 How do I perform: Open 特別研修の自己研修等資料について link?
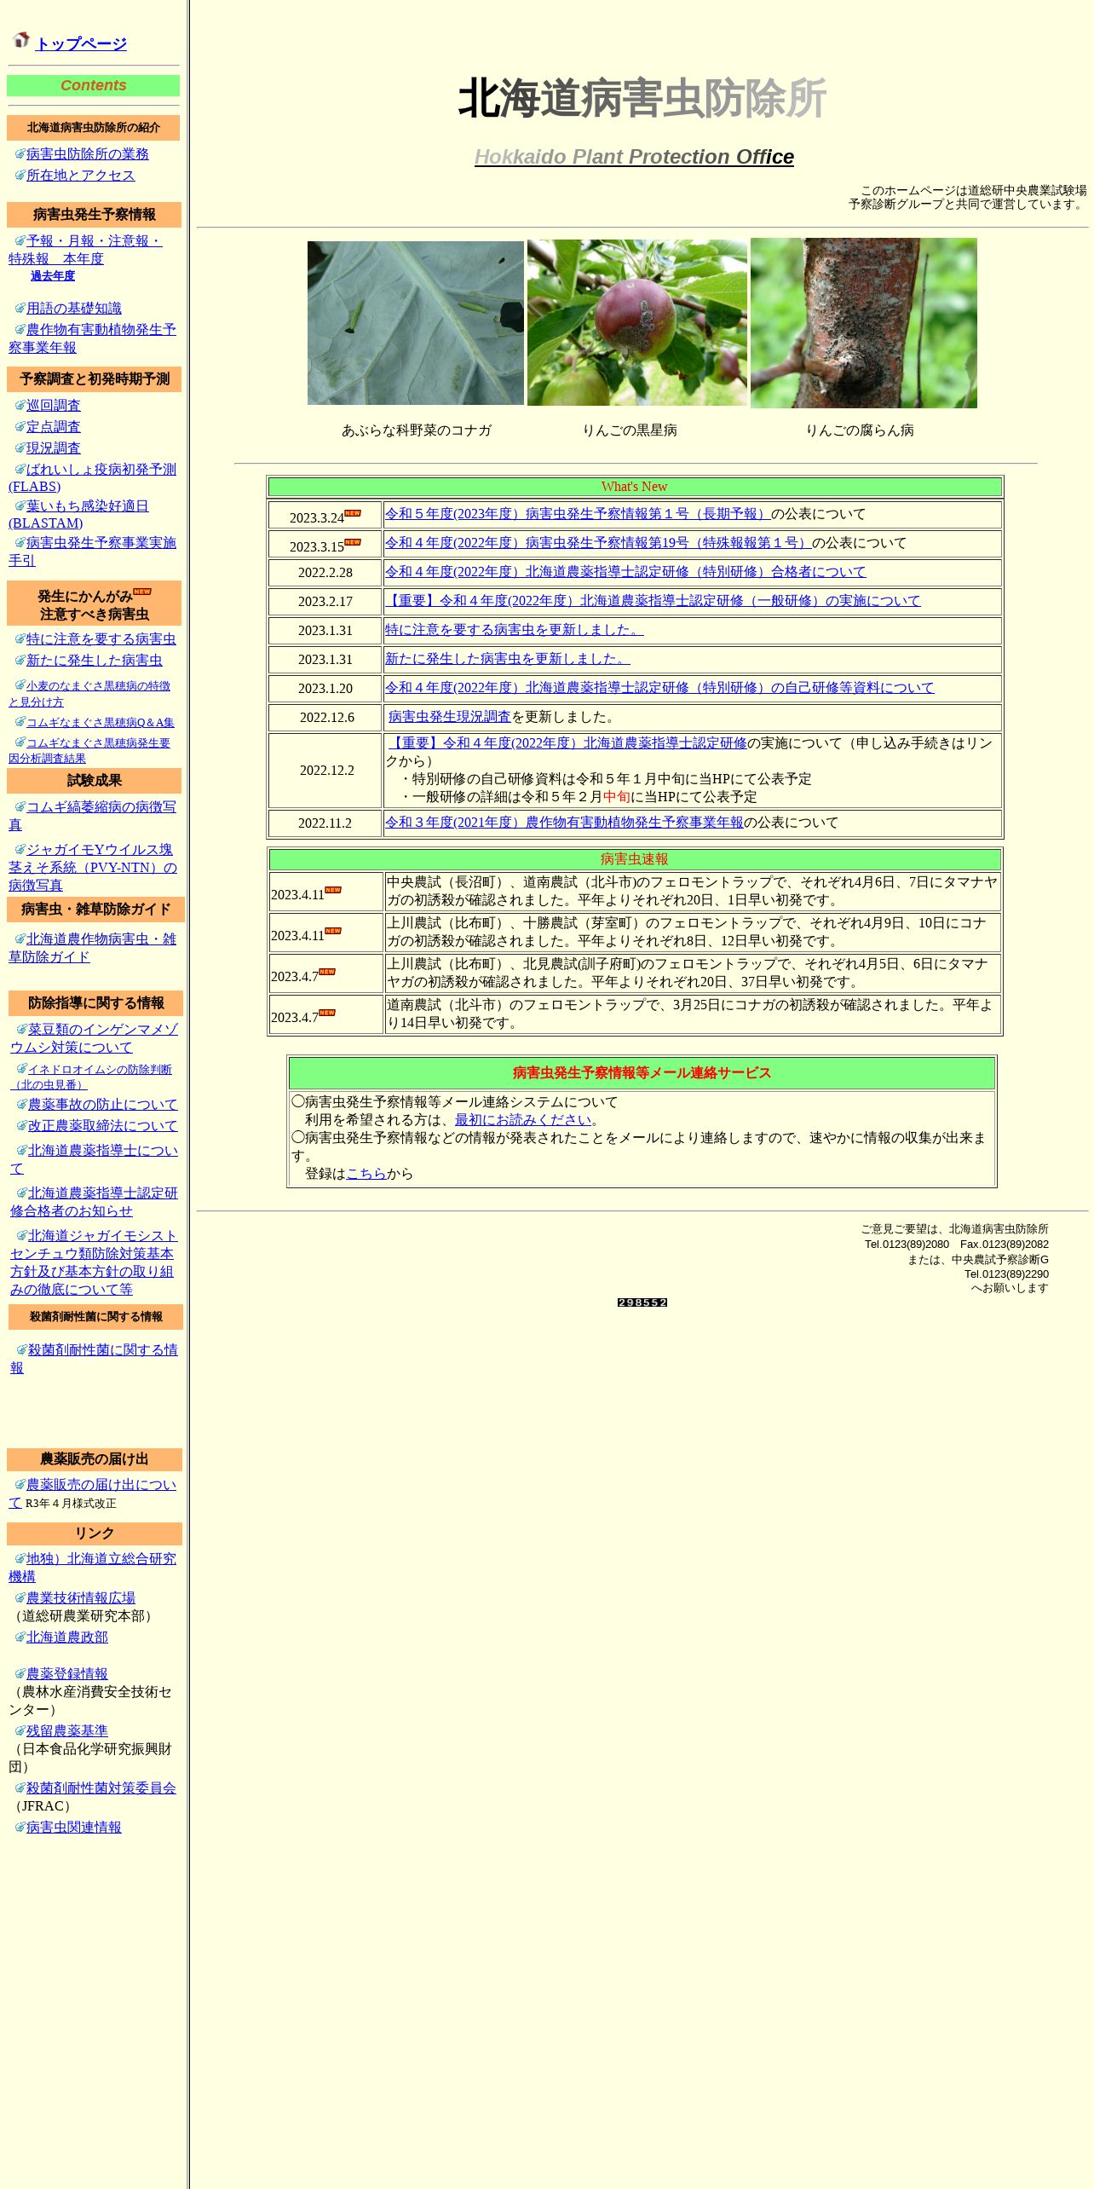click(x=659, y=688)
